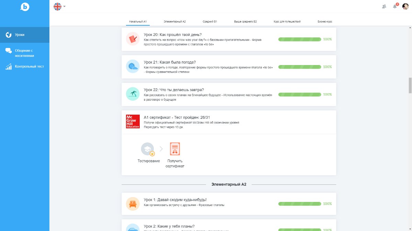Open the notifications bell icon
This screenshot has height=231, width=412.
pos(395,7)
